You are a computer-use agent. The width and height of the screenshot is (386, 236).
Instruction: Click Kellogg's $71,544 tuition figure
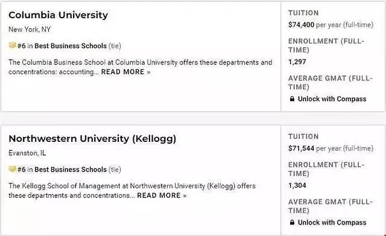click(x=301, y=148)
